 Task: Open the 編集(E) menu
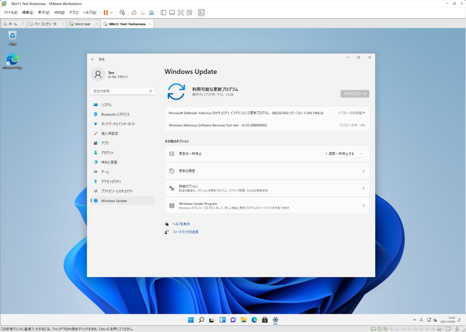point(28,12)
